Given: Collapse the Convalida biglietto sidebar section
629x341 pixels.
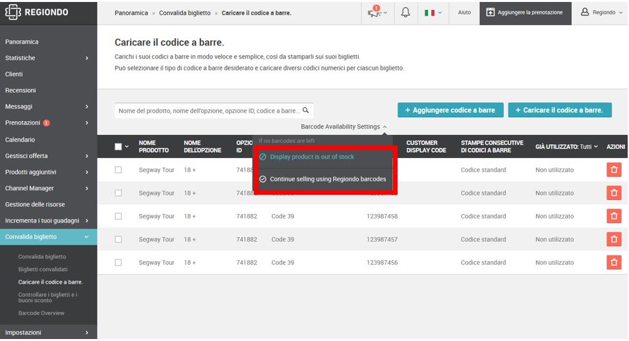Looking at the screenshot, I should [49, 237].
